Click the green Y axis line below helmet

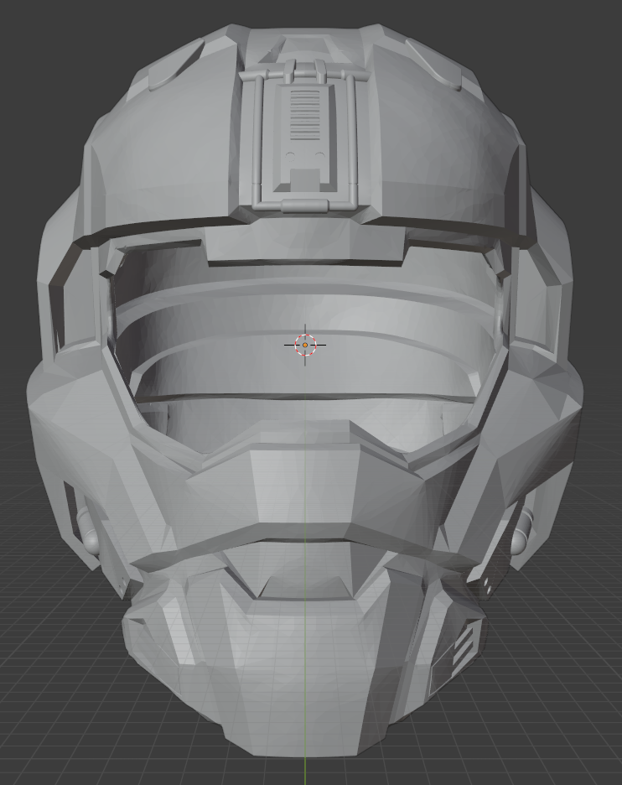[305, 771]
